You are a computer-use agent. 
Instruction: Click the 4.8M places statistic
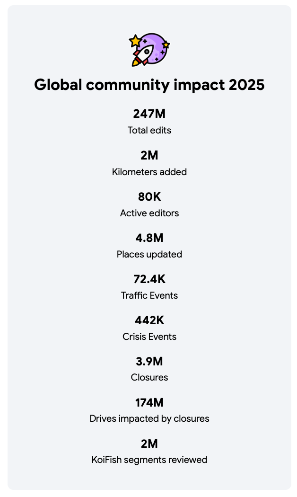pos(149,238)
